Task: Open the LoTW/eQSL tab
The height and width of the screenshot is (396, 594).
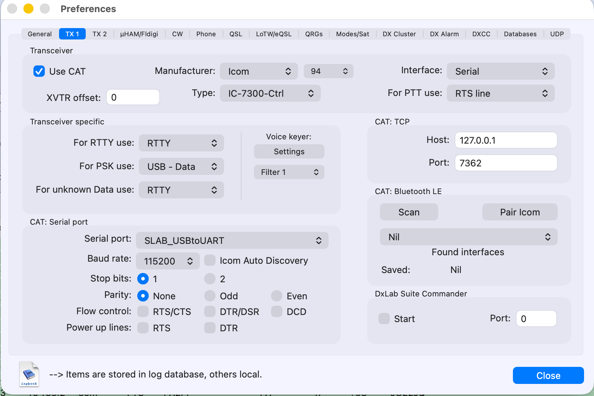Action: pyautogui.click(x=274, y=34)
